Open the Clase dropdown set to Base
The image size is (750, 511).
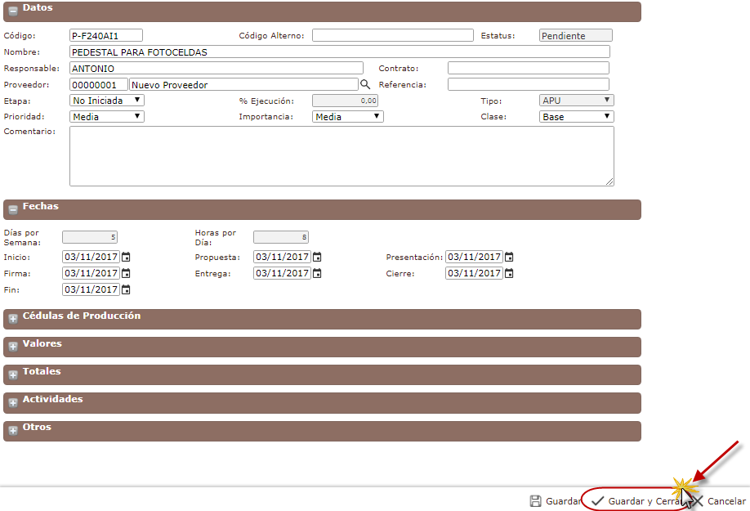click(576, 117)
